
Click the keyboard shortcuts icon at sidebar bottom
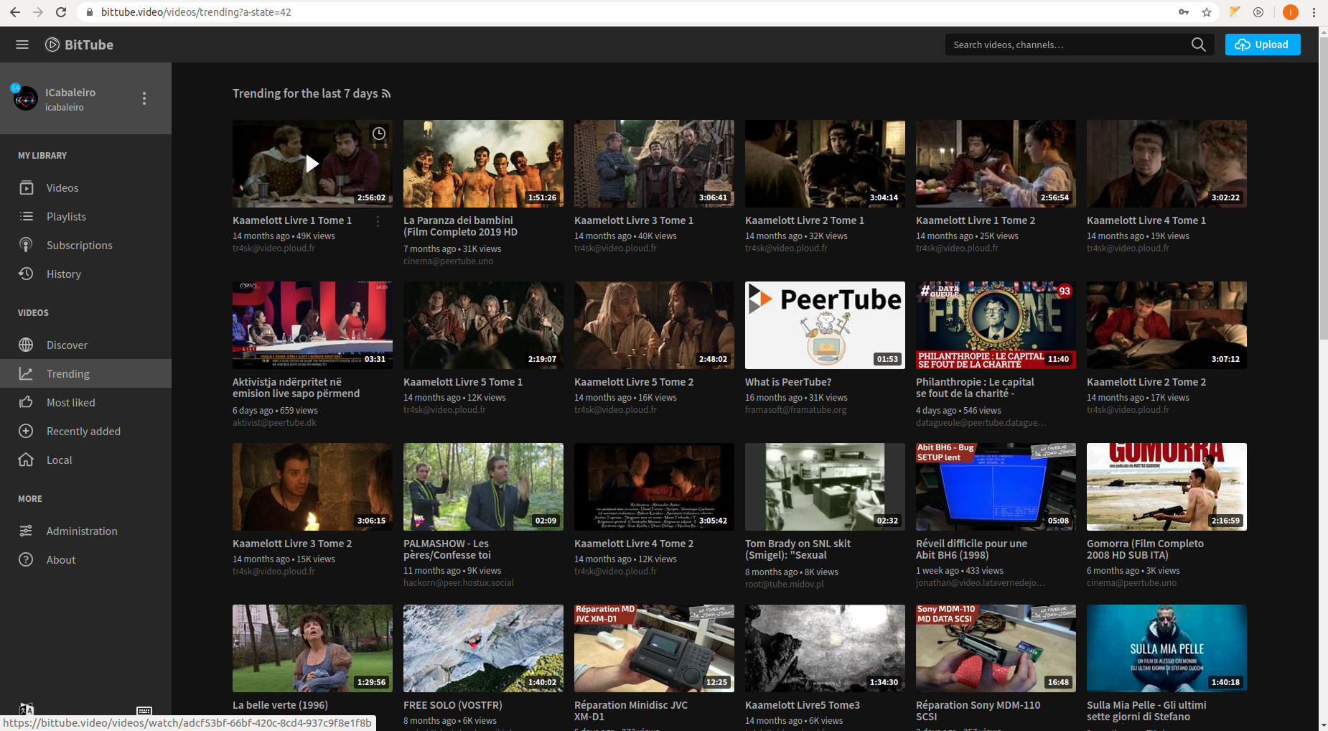144,711
